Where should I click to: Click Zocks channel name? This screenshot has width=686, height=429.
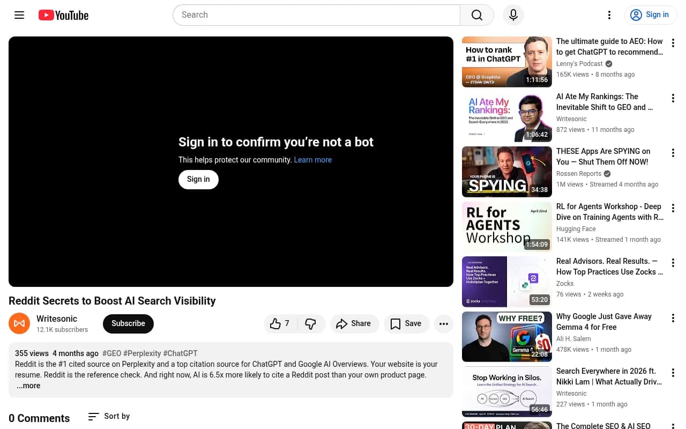(x=565, y=284)
